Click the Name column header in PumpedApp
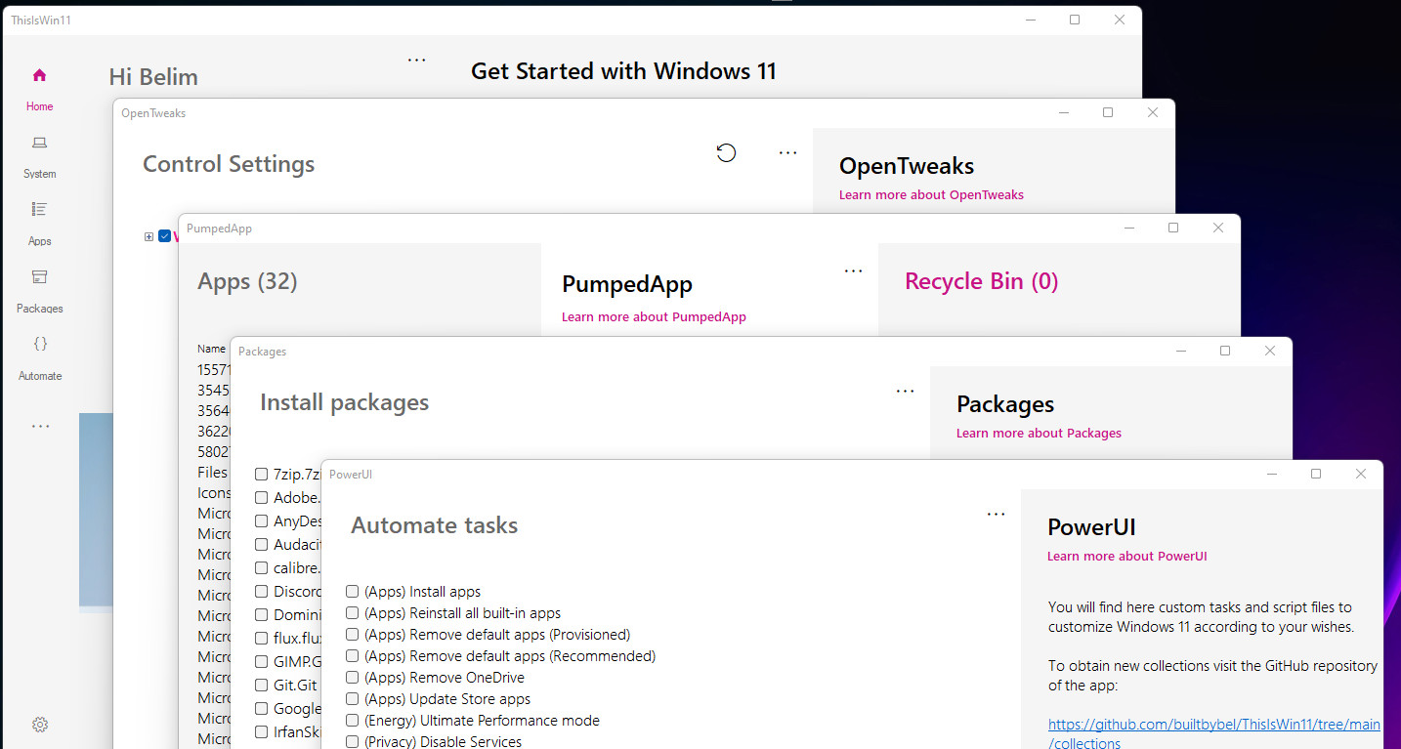Screen dimensions: 1401x749 211,349
